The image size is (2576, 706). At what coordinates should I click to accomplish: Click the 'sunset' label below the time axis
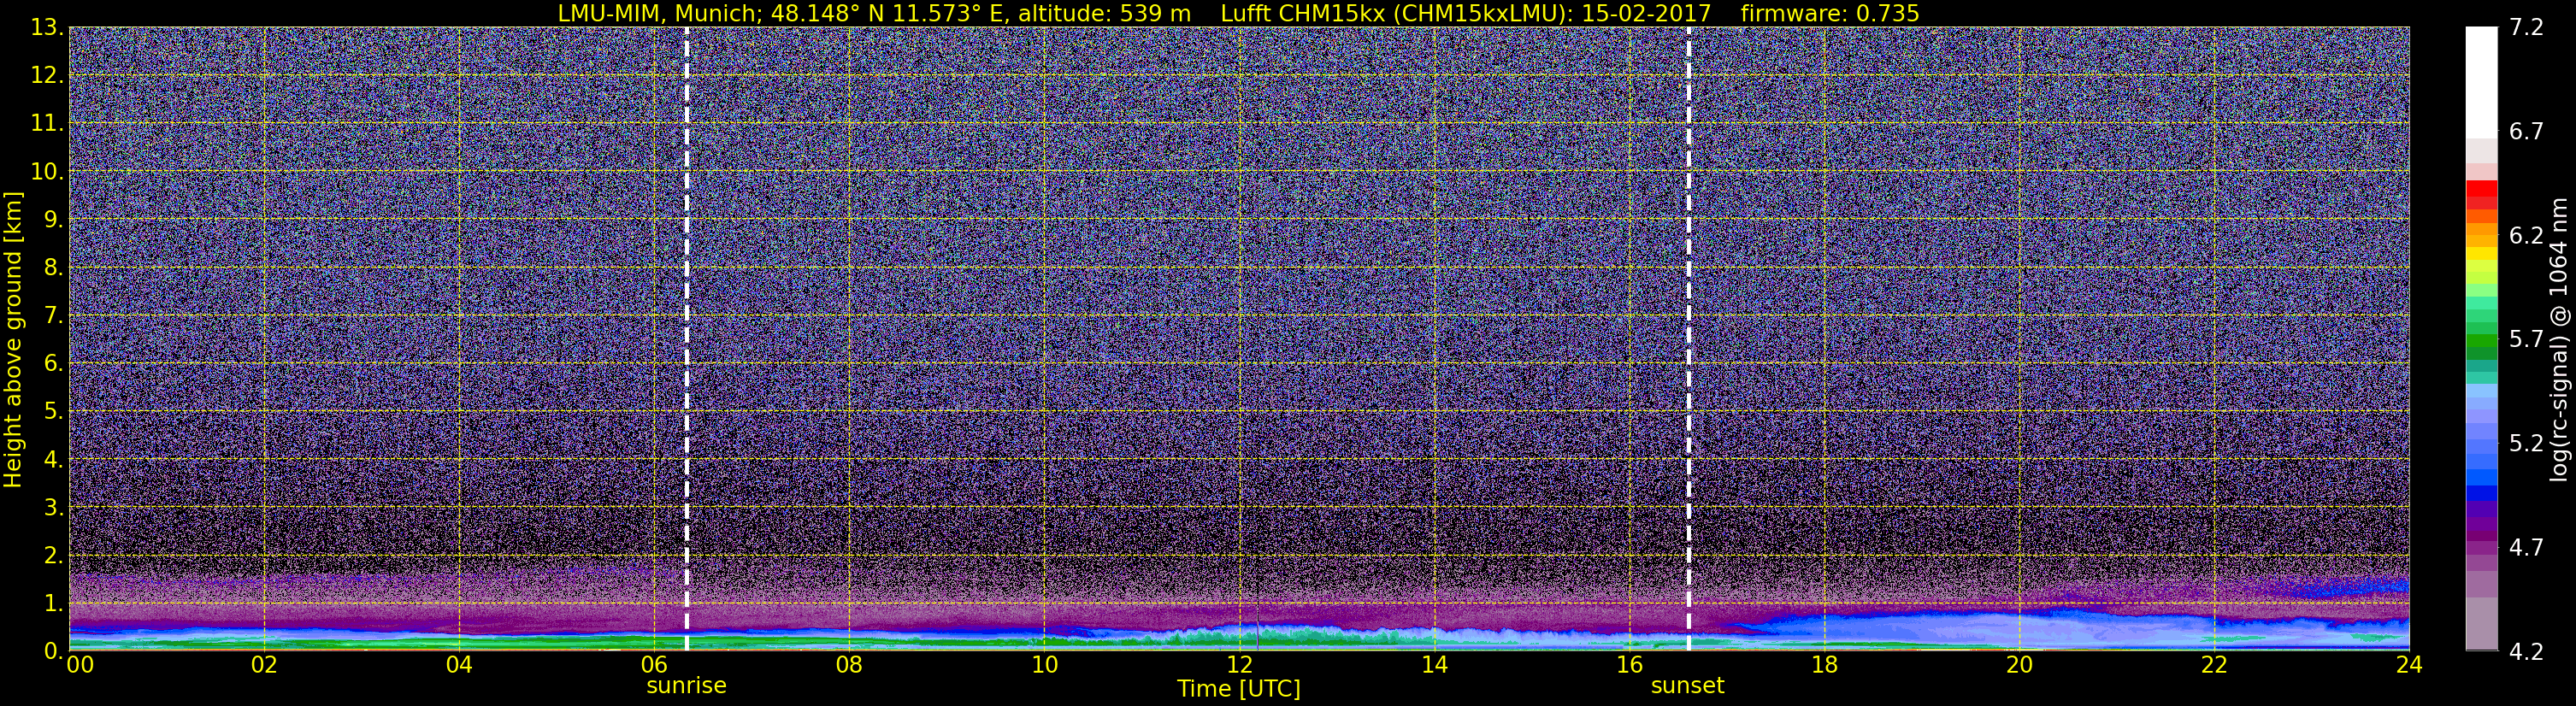1688,686
